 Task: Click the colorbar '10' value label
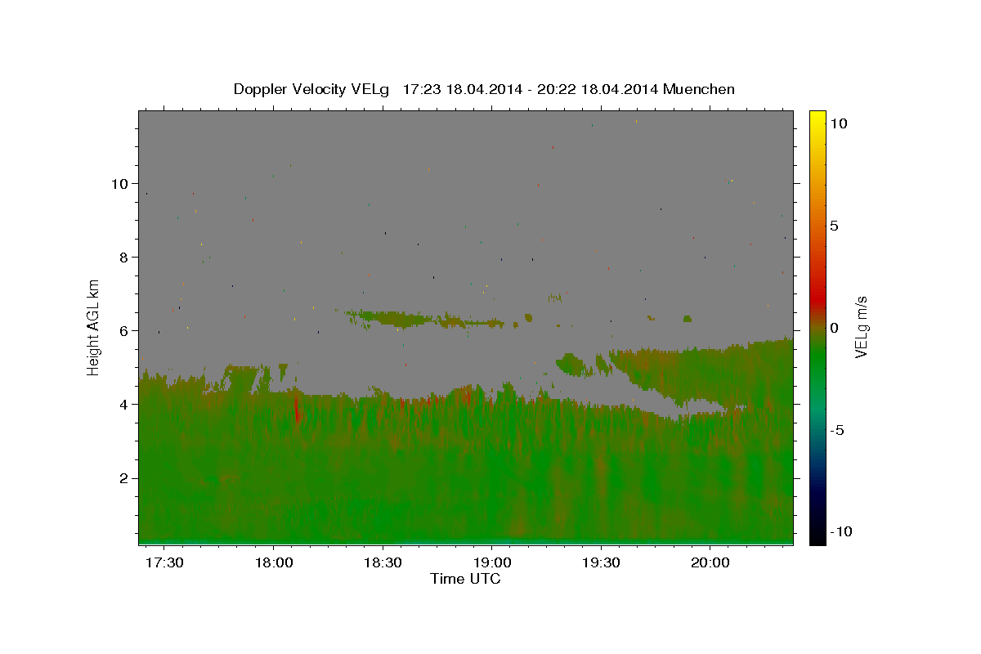(838, 123)
